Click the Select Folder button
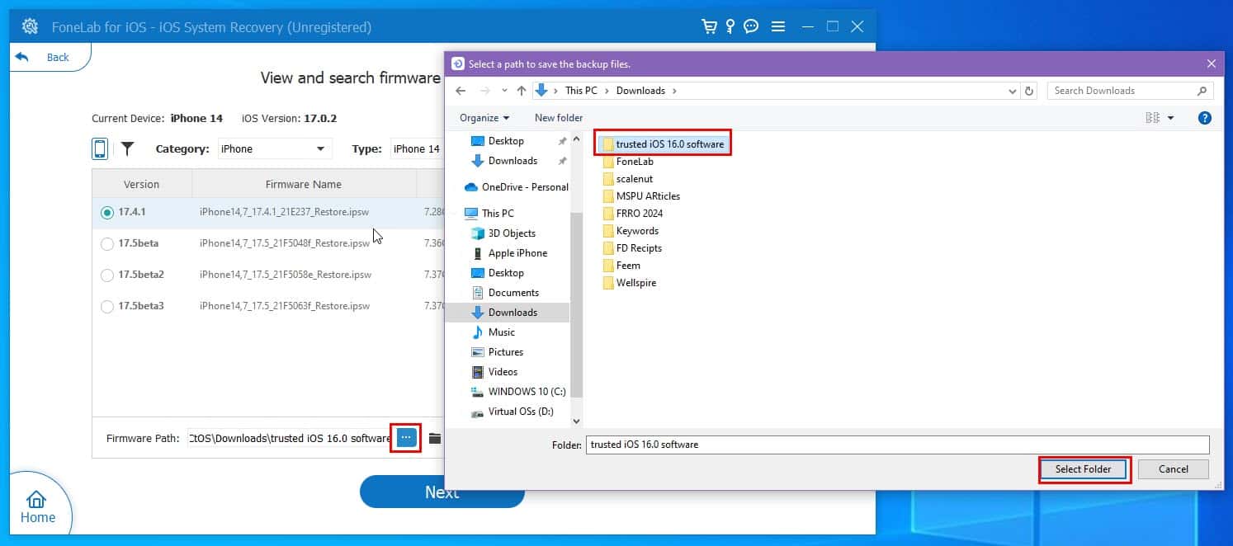Screen dimensions: 1233x546 coord(1083,469)
